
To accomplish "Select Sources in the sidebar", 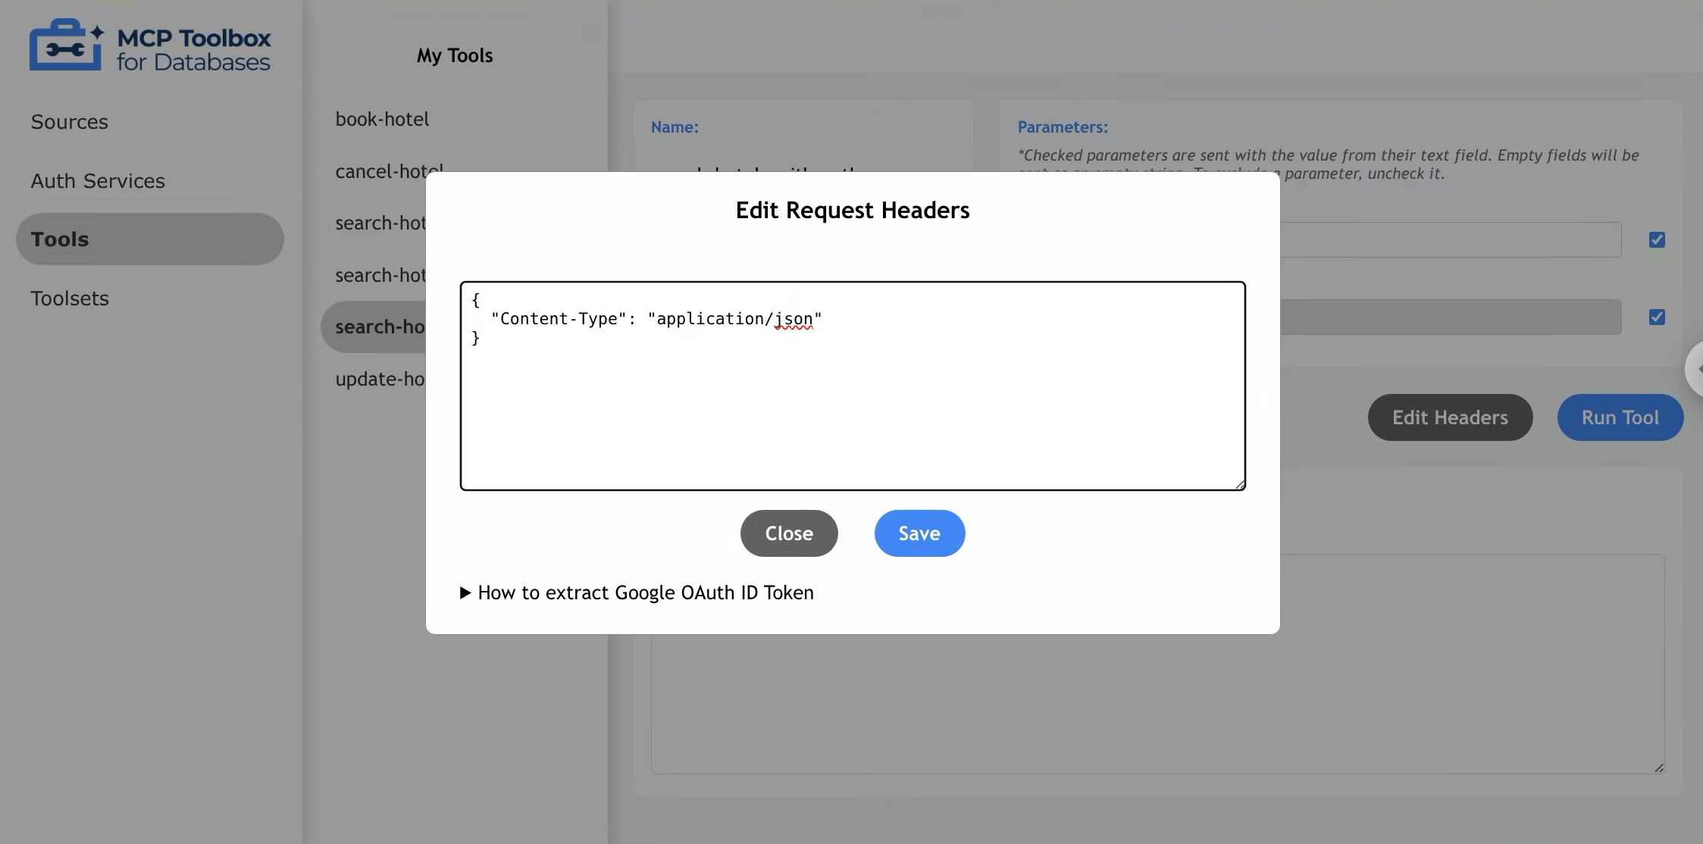I will pos(70,121).
